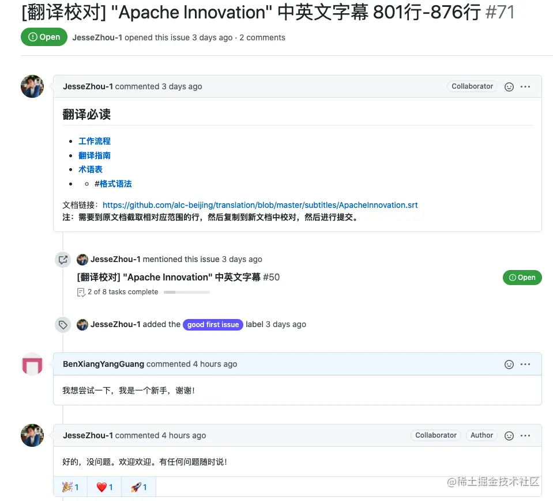Click JesseZhou-1 name in last comment header

click(88, 435)
